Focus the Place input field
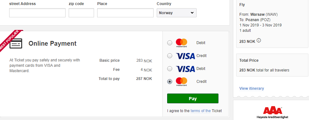 point(125,13)
